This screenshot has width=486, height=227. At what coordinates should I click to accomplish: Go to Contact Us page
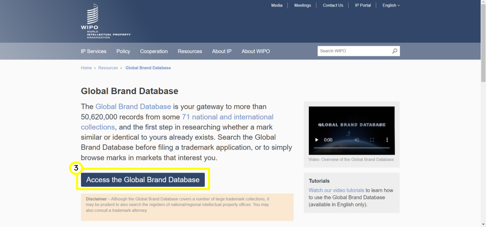[333, 5]
